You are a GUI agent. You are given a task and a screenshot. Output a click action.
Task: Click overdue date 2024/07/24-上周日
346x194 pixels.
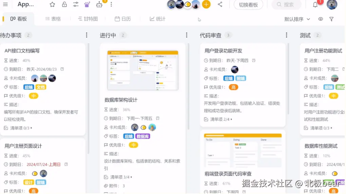tap(43, 165)
